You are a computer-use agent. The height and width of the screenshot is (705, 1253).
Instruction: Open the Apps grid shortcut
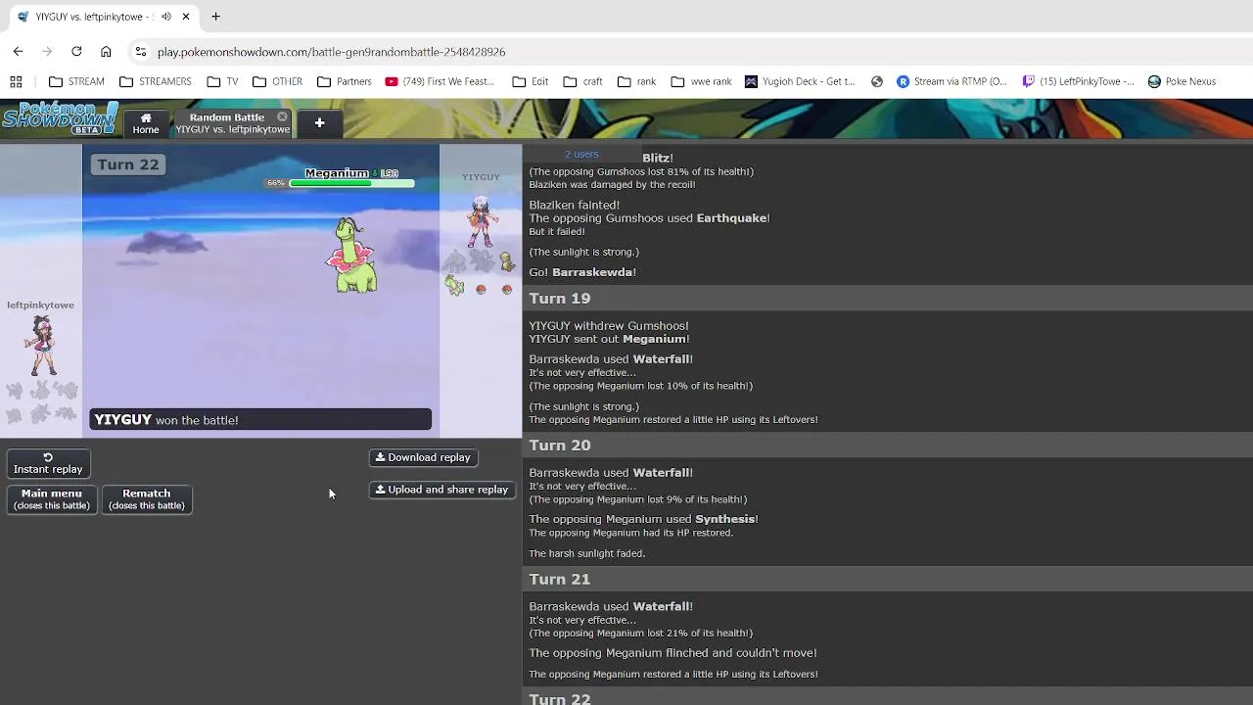tap(16, 81)
